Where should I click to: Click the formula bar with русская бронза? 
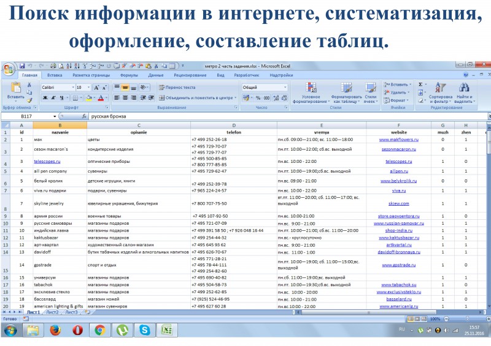[x=288, y=116]
